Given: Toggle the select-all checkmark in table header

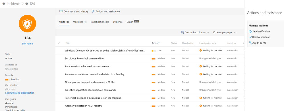Looking at the screenshot, I should [59, 43].
